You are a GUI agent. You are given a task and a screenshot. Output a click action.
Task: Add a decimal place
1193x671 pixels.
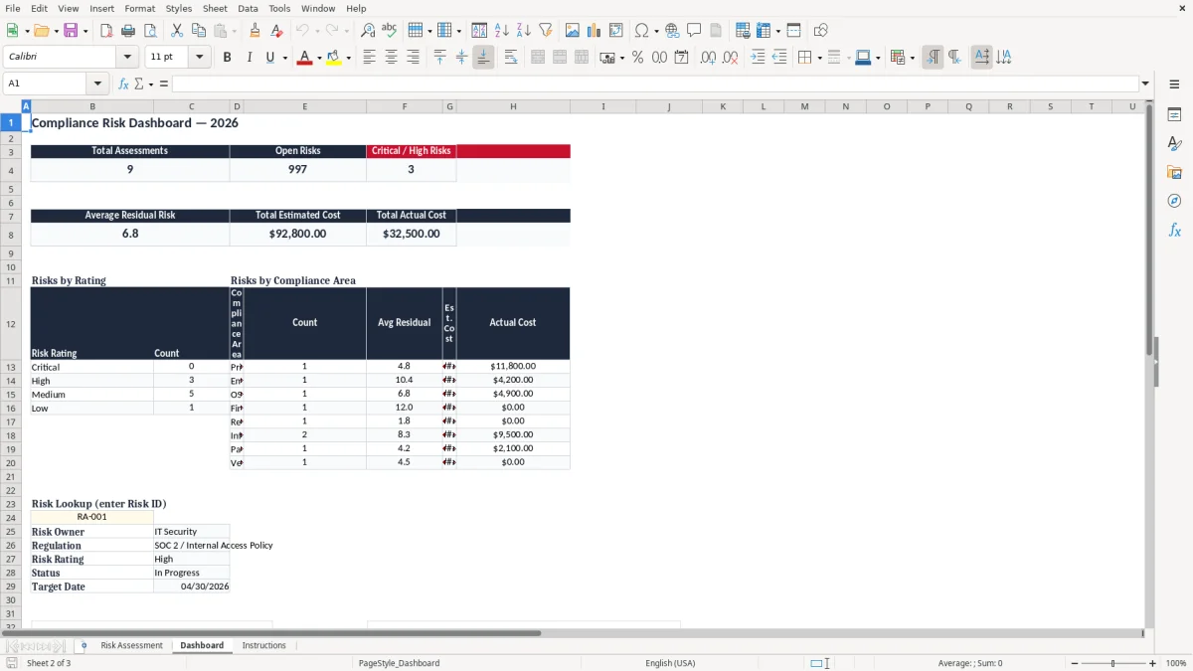(708, 58)
